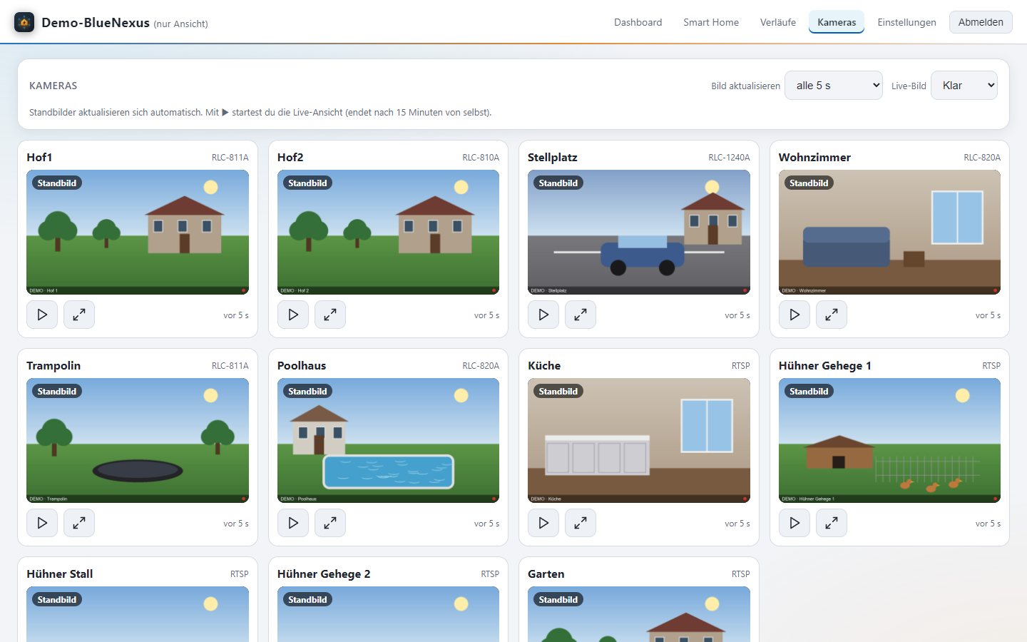Open the Küche camera preview image
This screenshot has width=1027, height=642.
(x=639, y=440)
